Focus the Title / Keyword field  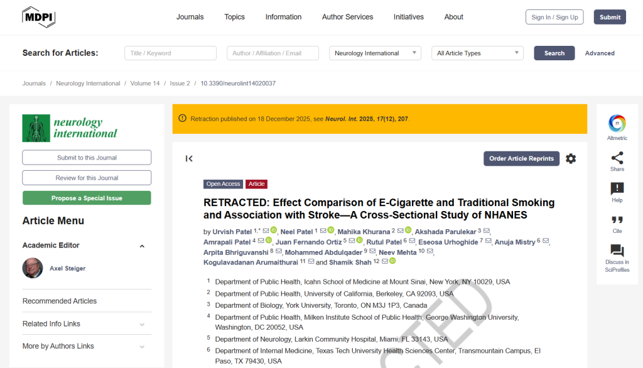click(x=170, y=53)
